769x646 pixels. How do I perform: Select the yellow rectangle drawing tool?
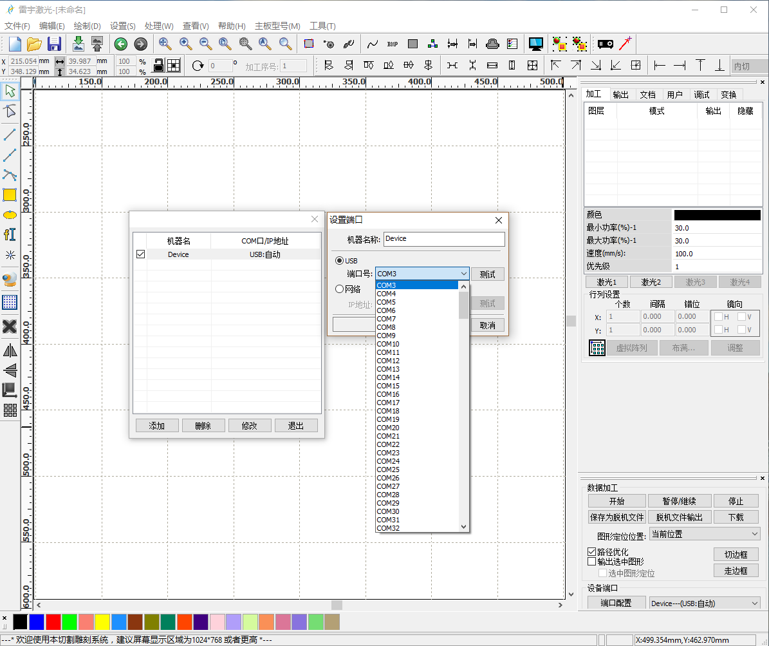coord(10,195)
